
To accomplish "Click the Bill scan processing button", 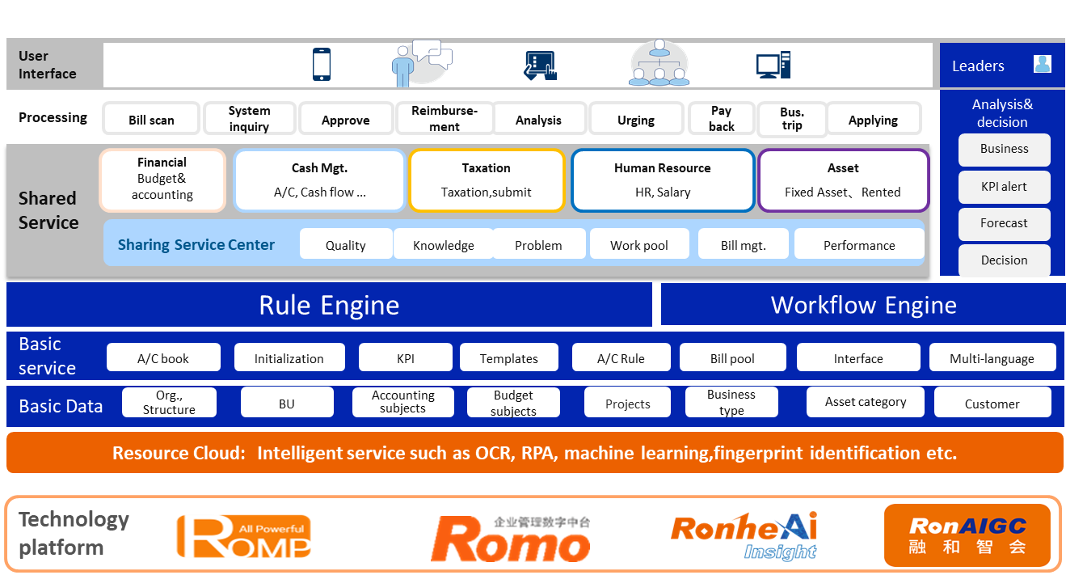I will [x=151, y=120].
